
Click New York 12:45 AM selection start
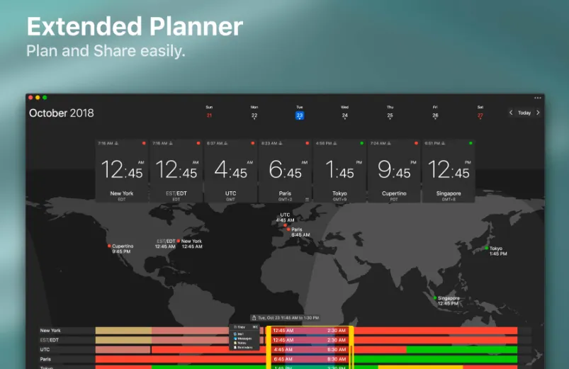283,331
